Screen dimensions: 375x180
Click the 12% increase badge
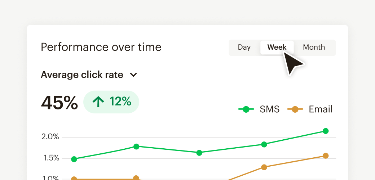pos(111,102)
